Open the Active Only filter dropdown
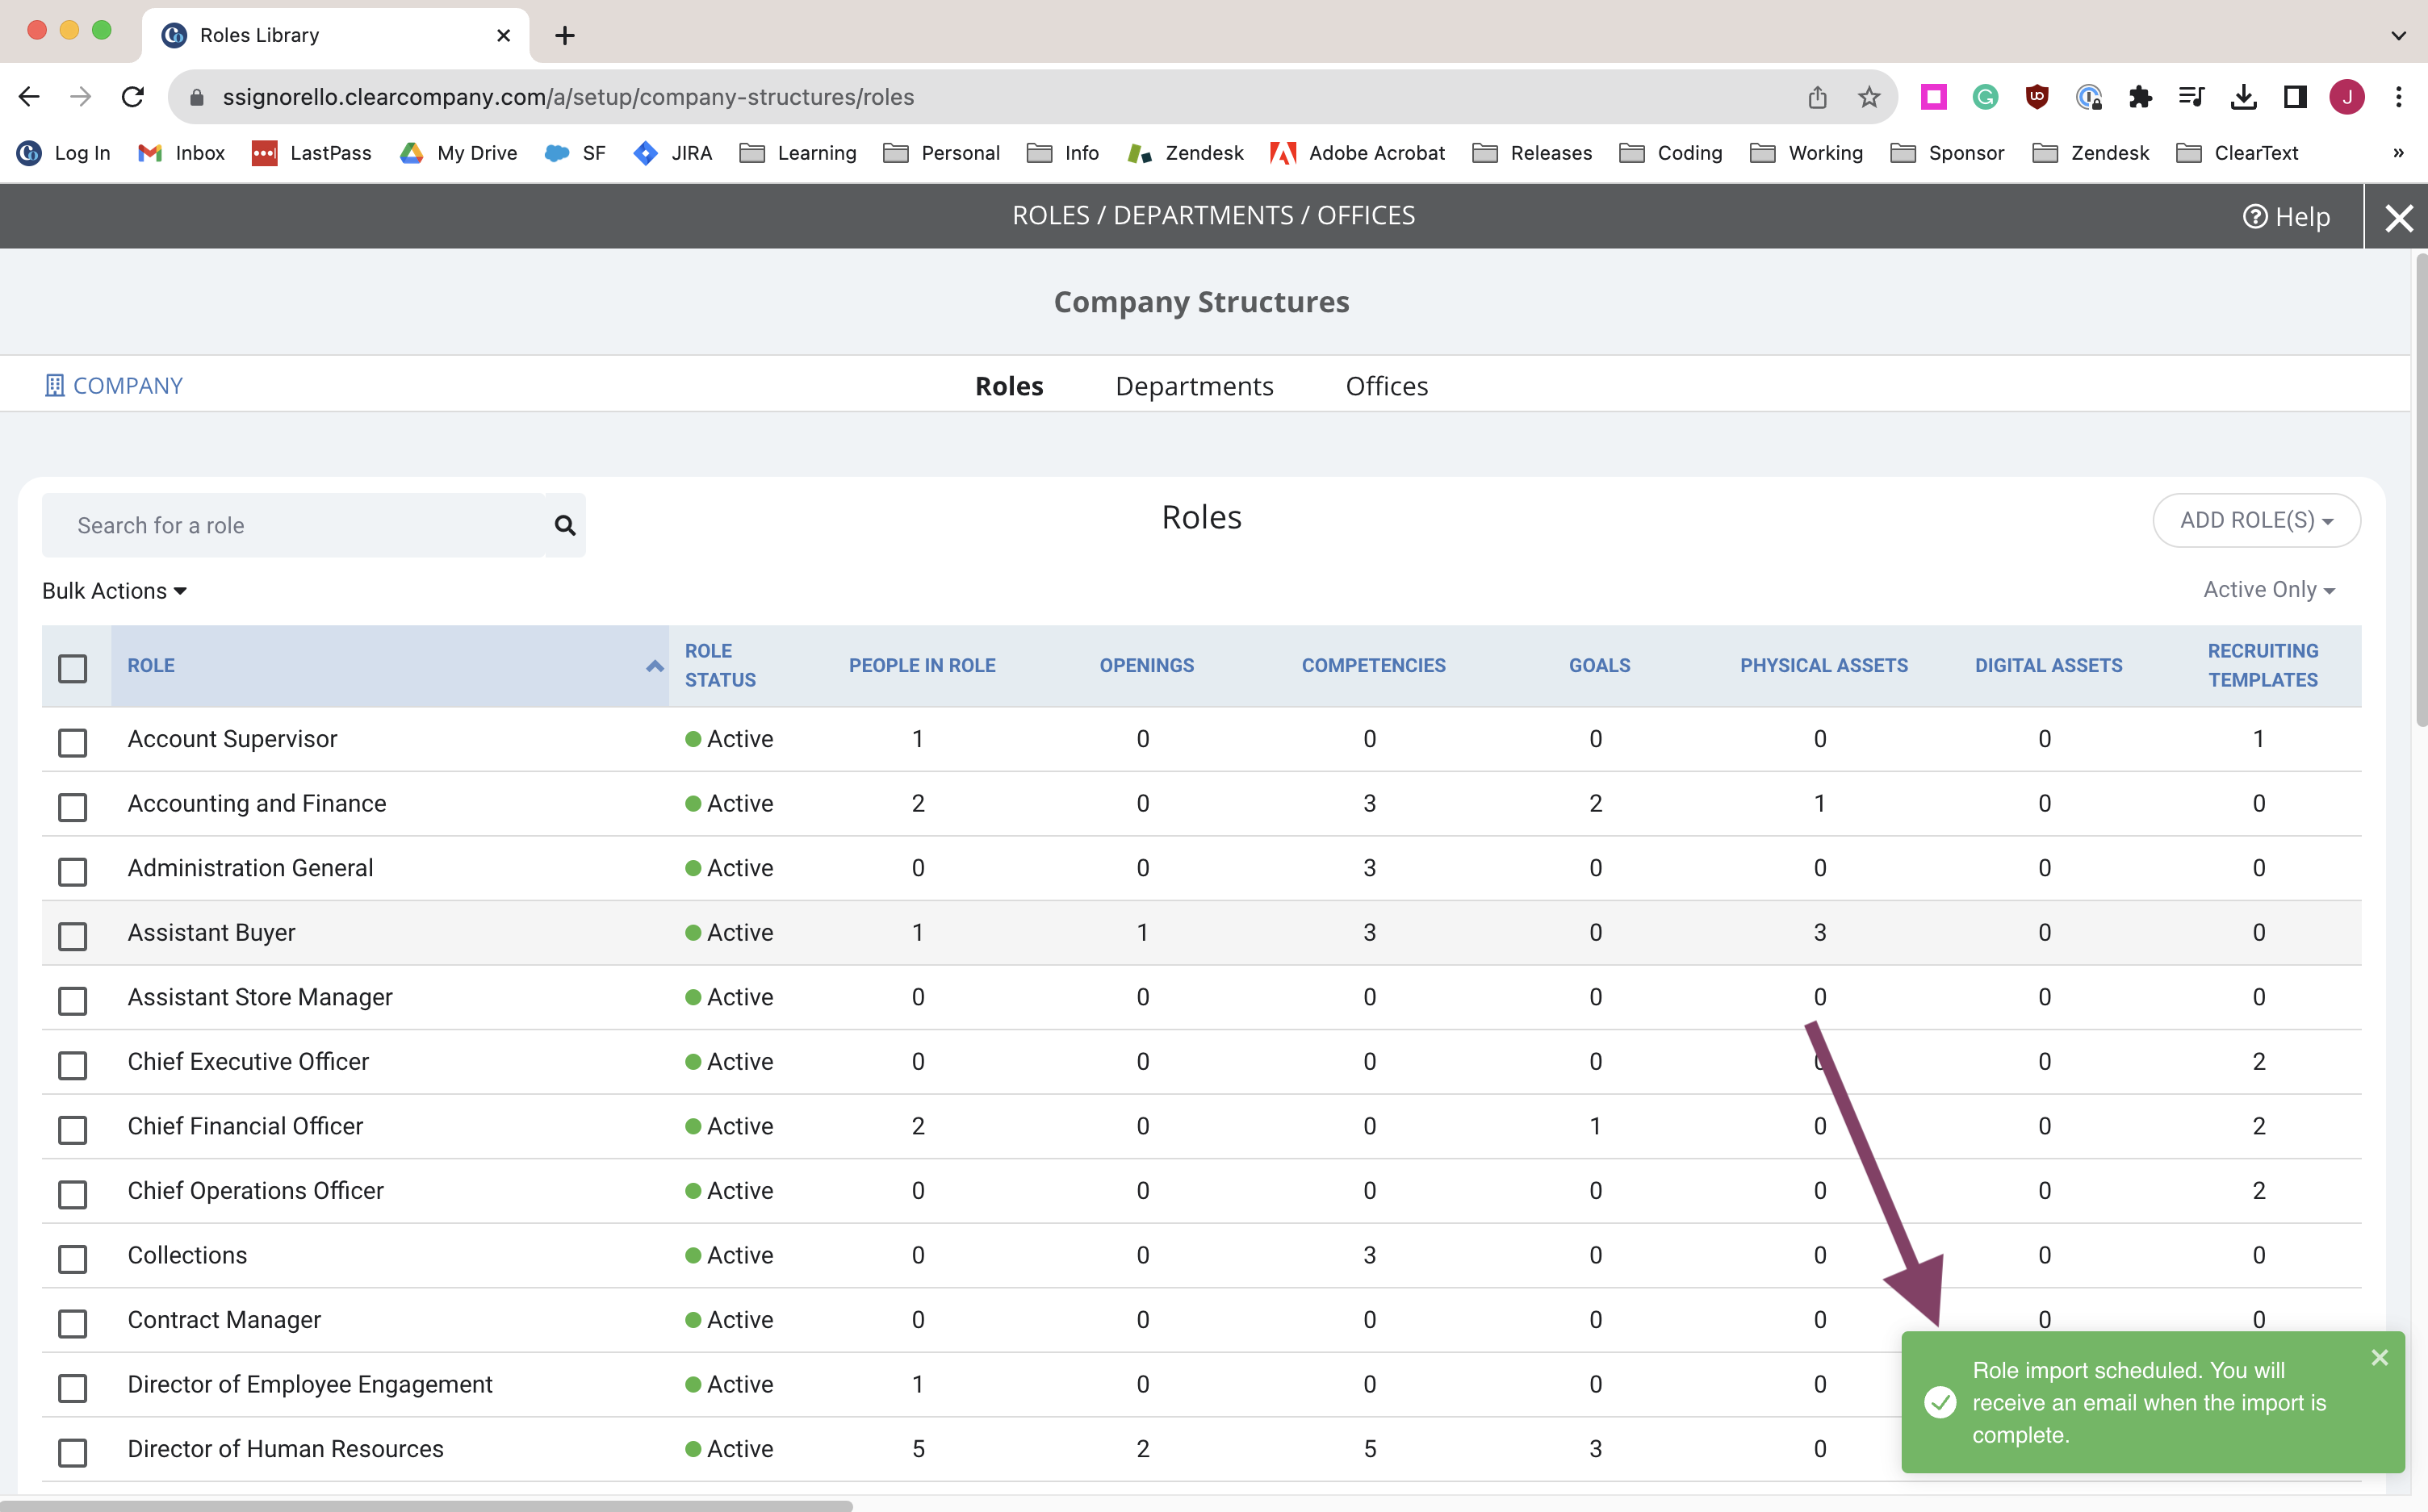 point(2268,590)
